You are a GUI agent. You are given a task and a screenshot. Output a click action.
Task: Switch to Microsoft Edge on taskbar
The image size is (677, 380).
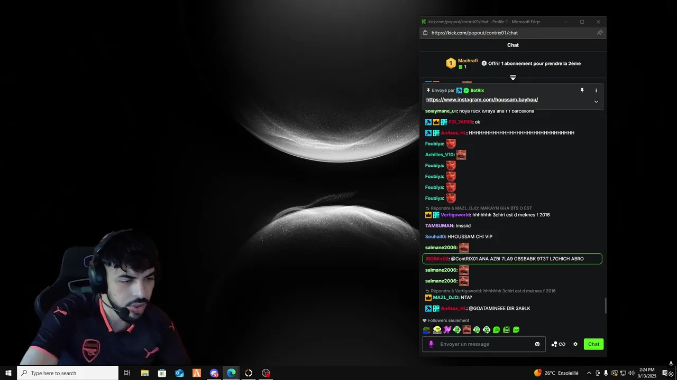click(x=231, y=373)
